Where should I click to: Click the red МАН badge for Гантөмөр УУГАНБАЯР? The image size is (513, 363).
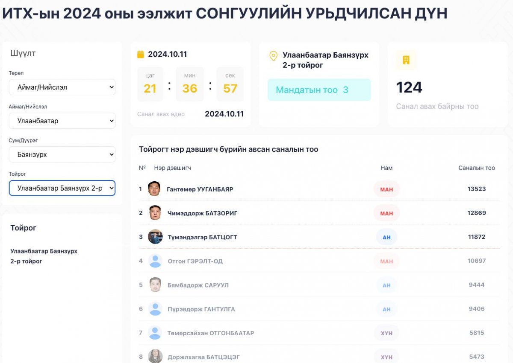(386, 189)
